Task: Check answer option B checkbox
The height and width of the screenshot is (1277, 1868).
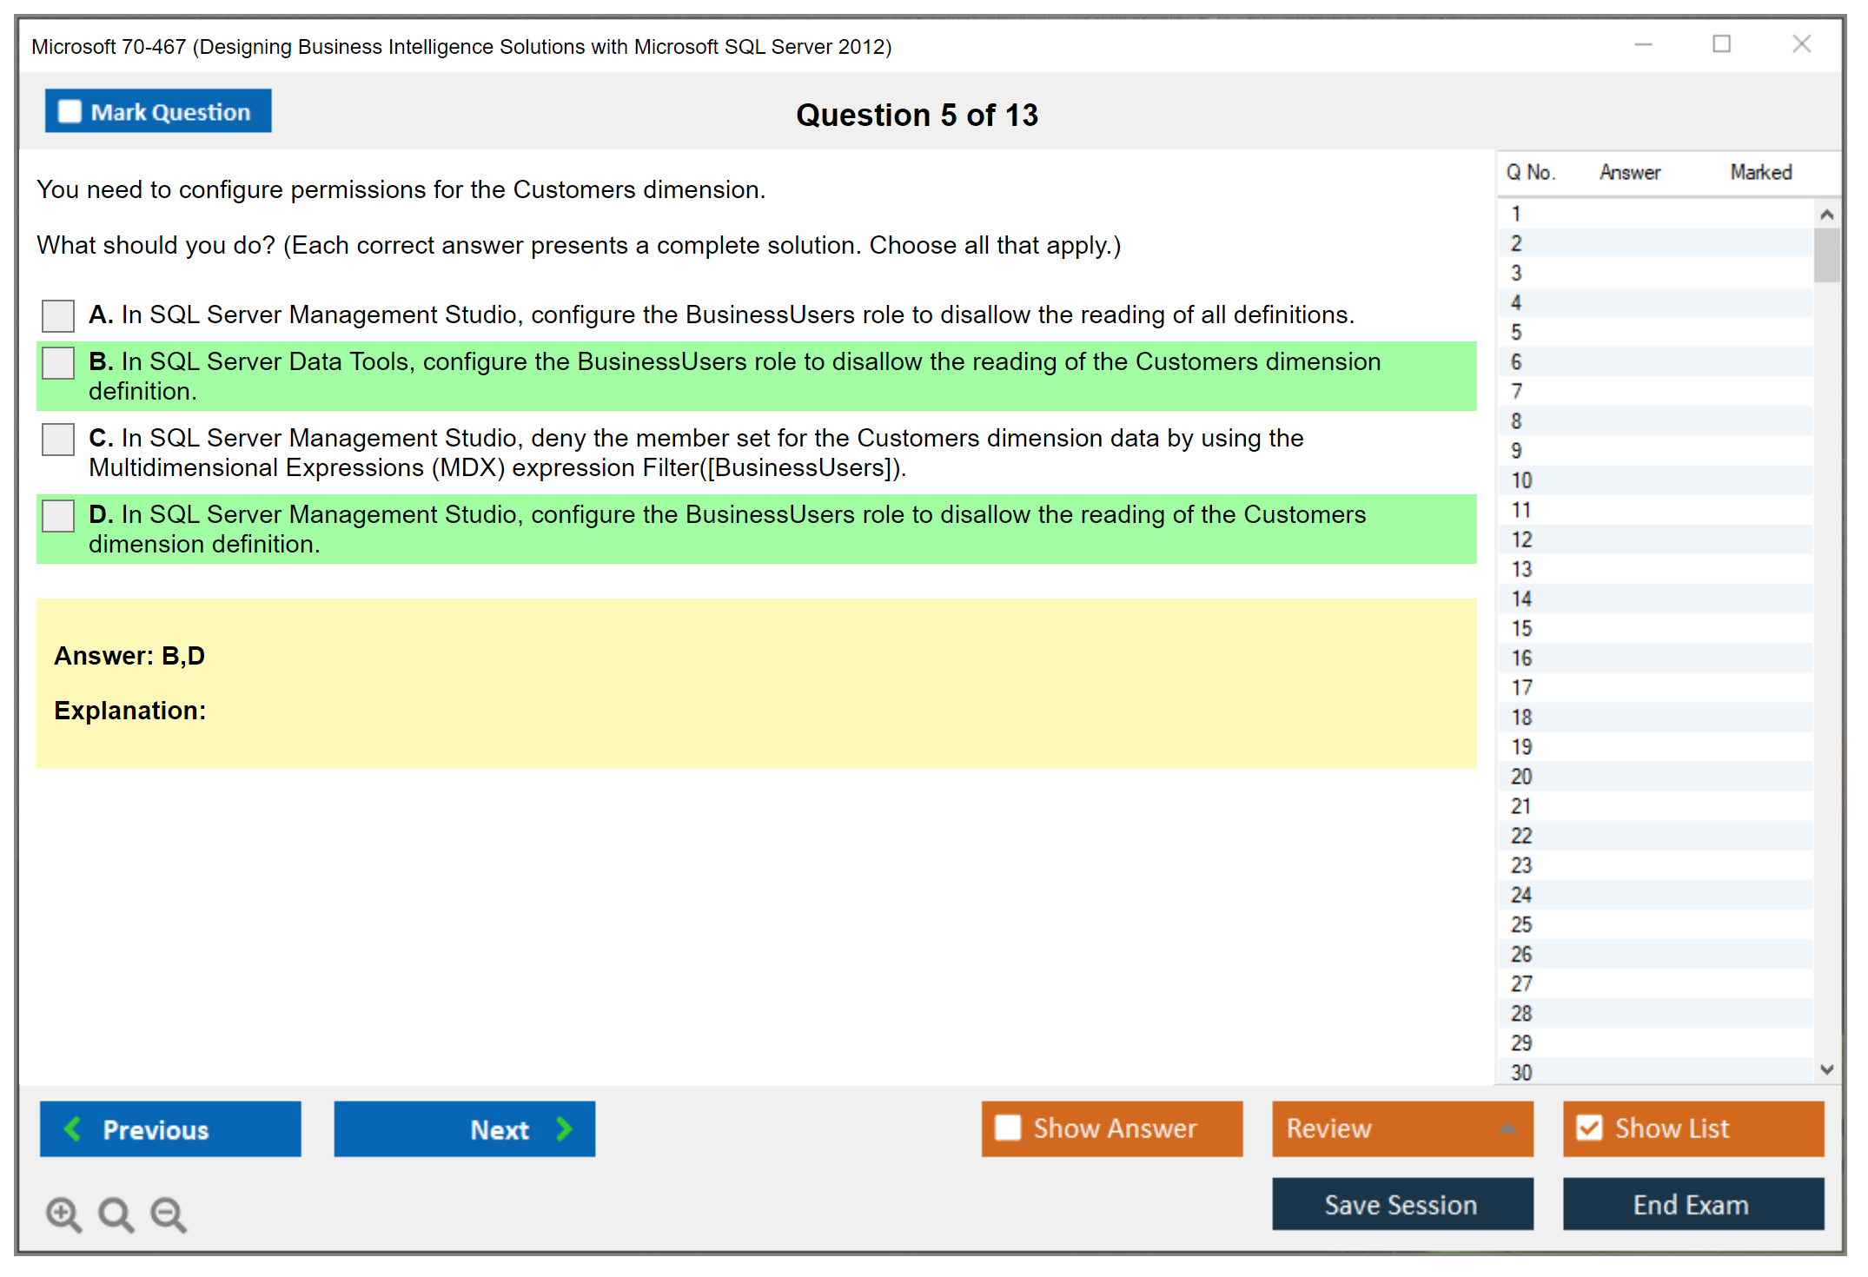Action: pyautogui.click(x=56, y=362)
